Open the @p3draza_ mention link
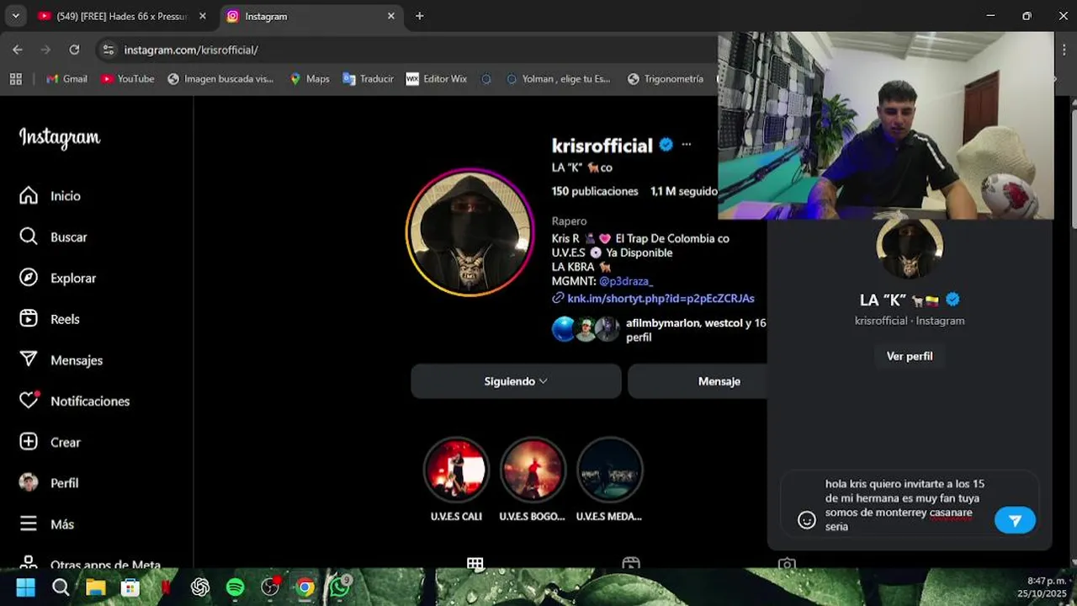Image resolution: width=1077 pixels, height=606 pixels. (626, 281)
